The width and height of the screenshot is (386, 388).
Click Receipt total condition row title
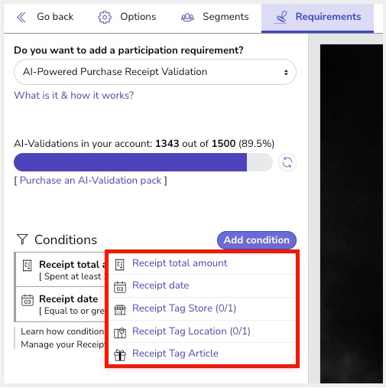pyautogui.click(x=72, y=265)
